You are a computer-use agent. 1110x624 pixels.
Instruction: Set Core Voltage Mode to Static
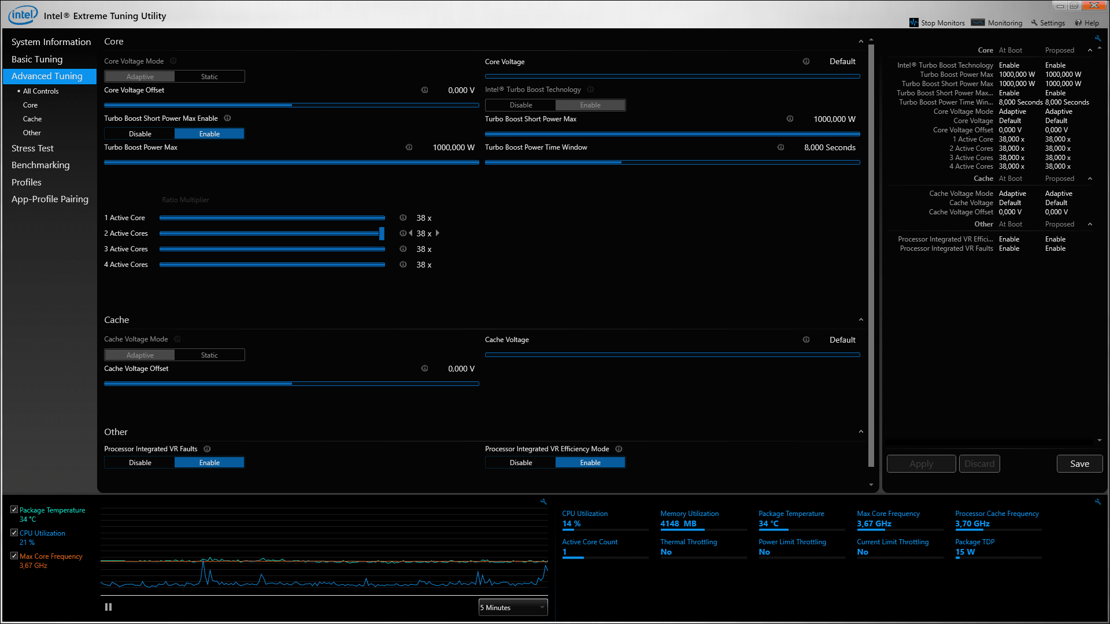[x=209, y=77]
